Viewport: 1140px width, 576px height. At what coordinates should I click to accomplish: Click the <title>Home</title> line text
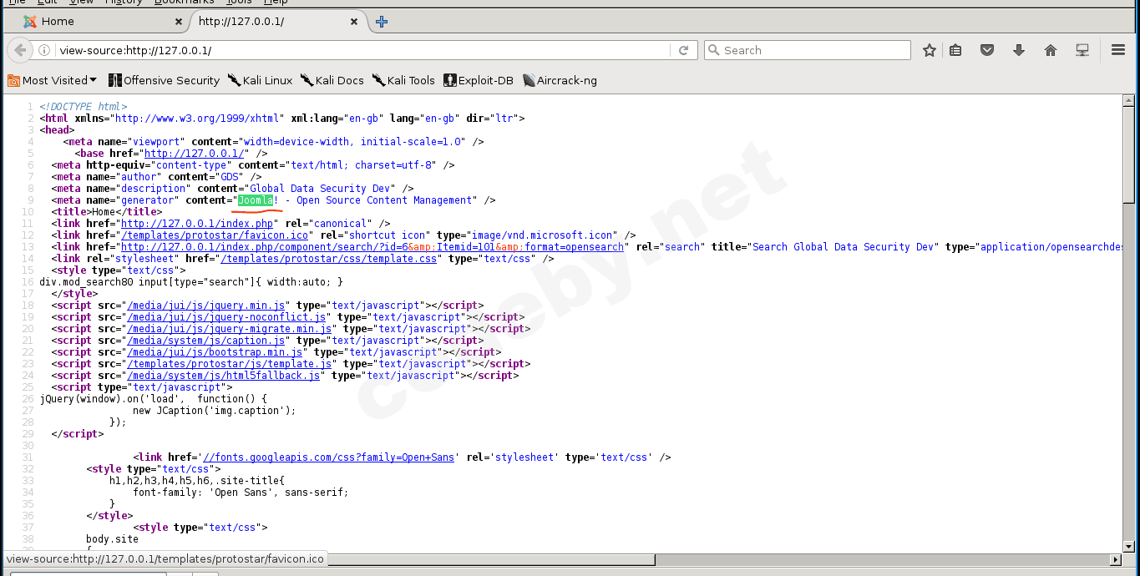(107, 212)
